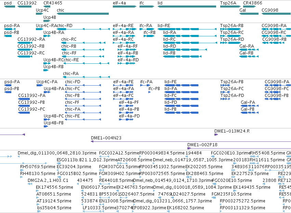Click protein eIF-4a-PD
291x213 pixels.
coord(126,120)
